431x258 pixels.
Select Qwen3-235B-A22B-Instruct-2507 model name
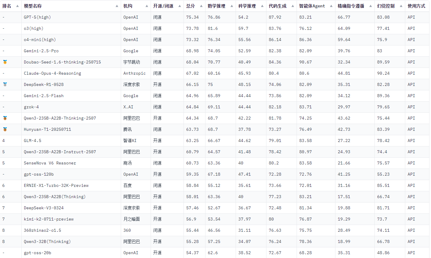(60, 152)
